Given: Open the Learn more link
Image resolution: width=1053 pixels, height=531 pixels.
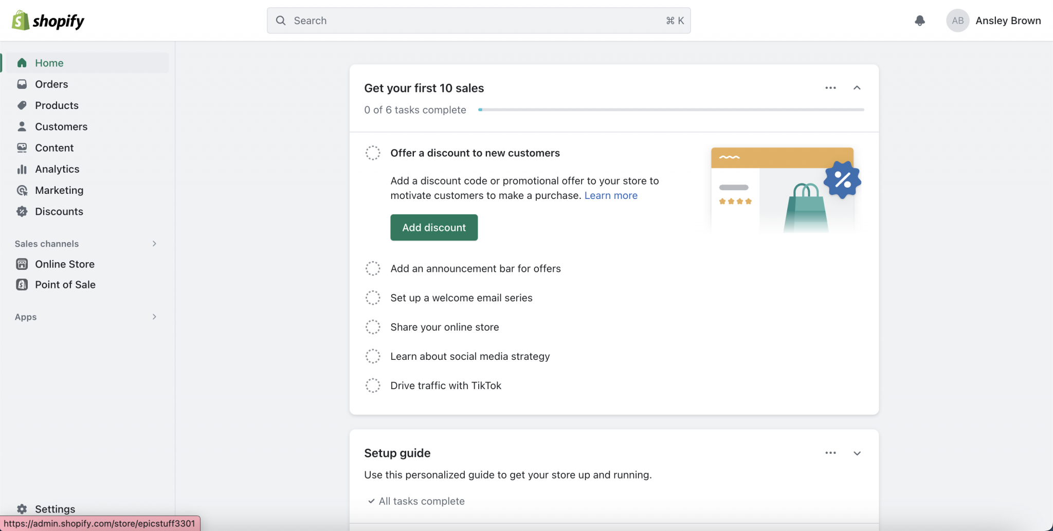Looking at the screenshot, I should click(611, 195).
